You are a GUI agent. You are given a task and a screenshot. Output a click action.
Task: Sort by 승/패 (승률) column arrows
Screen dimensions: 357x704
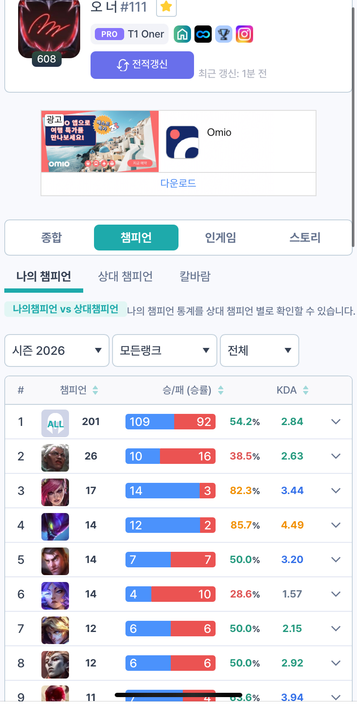pos(221,390)
